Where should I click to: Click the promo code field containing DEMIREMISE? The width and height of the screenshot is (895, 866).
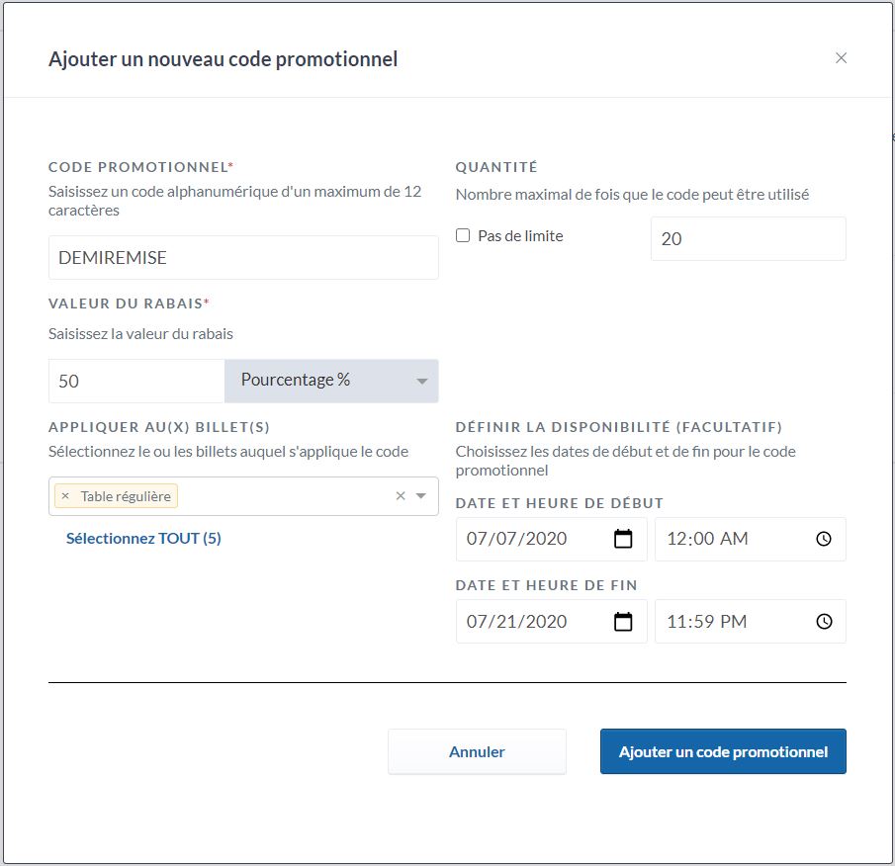(242, 258)
